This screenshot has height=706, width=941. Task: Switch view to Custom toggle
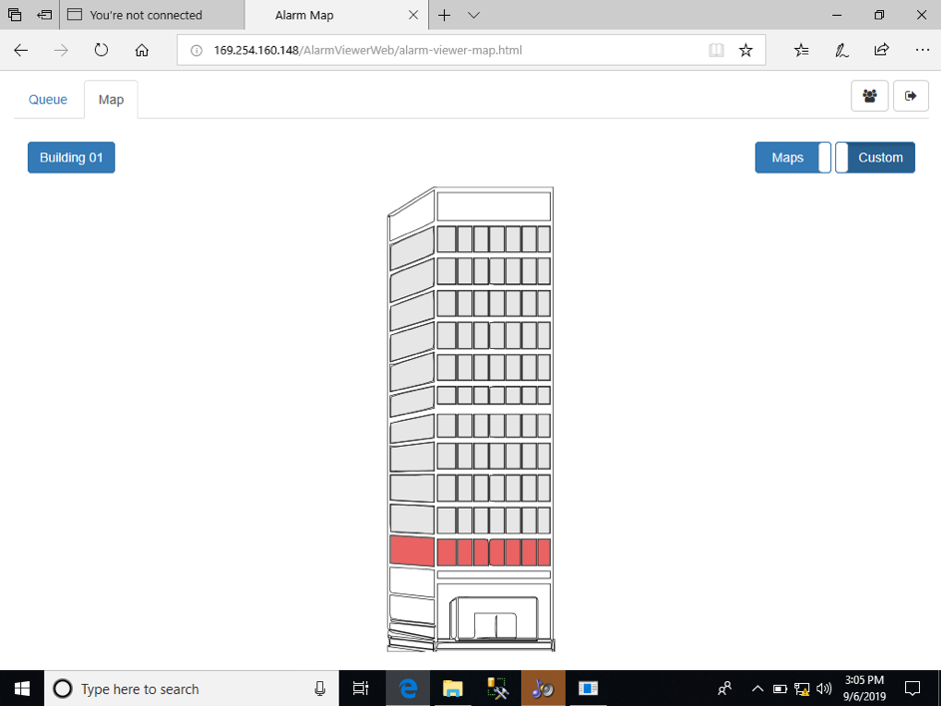click(x=875, y=158)
